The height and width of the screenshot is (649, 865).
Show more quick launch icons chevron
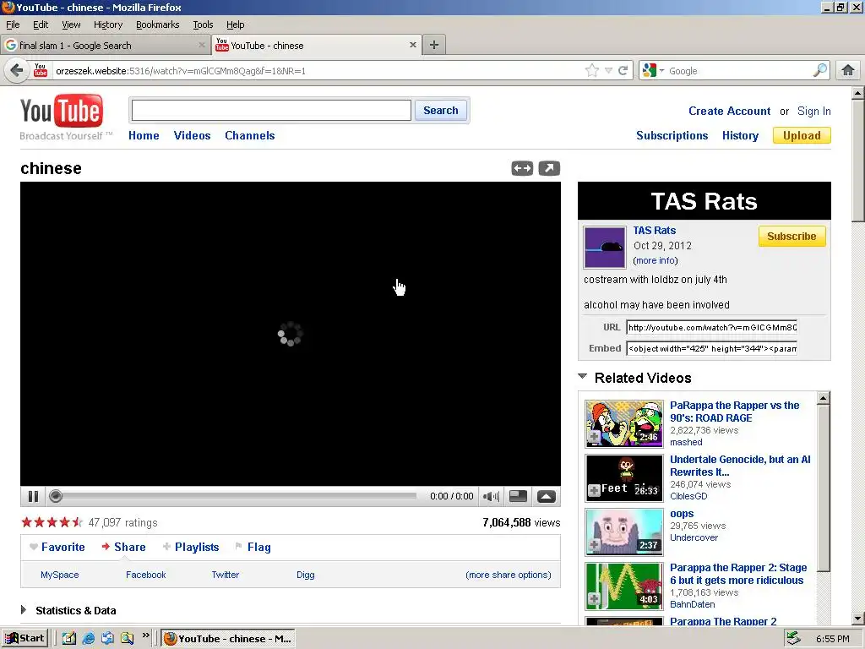pos(145,635)
